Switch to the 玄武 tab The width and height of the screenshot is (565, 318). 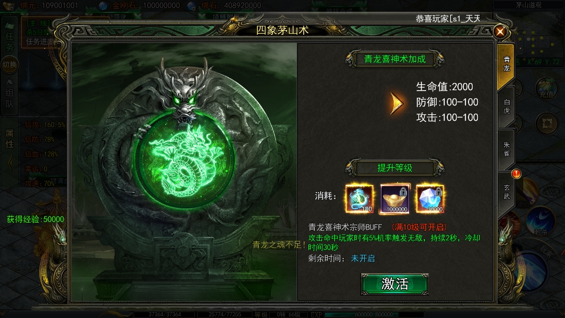(506, 191)
